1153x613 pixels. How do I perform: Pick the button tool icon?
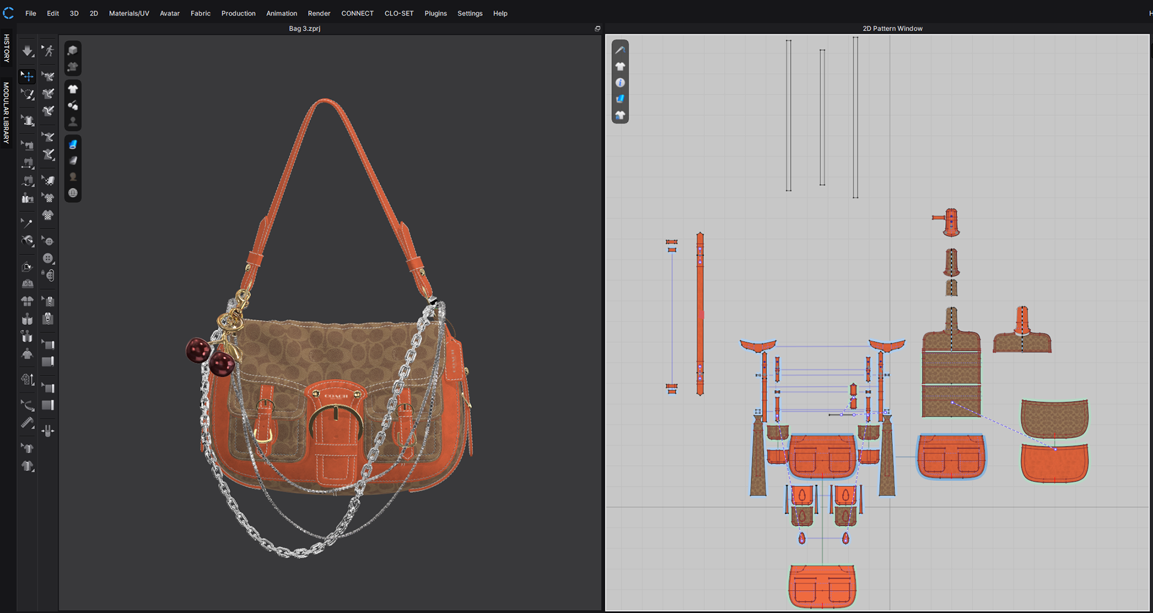[x=48, y=258]
